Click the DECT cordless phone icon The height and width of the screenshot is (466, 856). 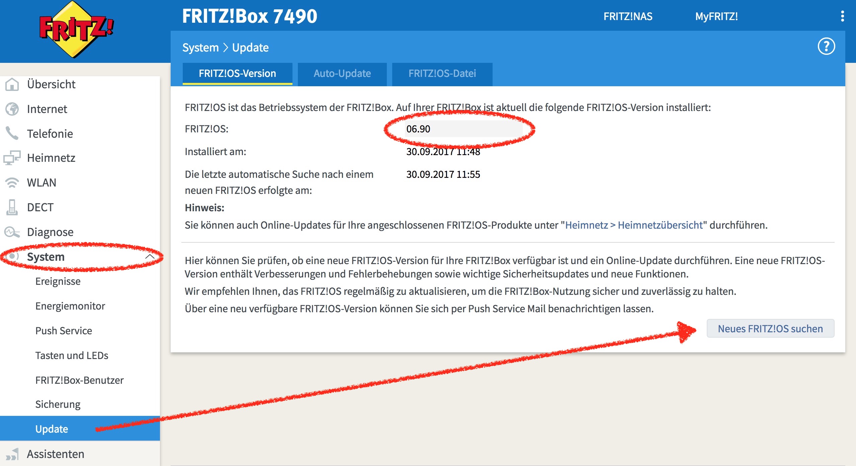click(x=12, y=207)
